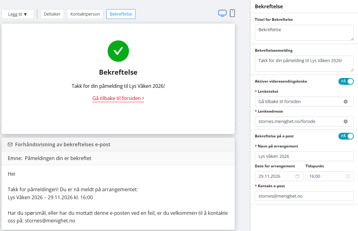Open calendar picker for event date
This screenshot has width=358, height=231.
pyautogui.click(x=297, y=176)
